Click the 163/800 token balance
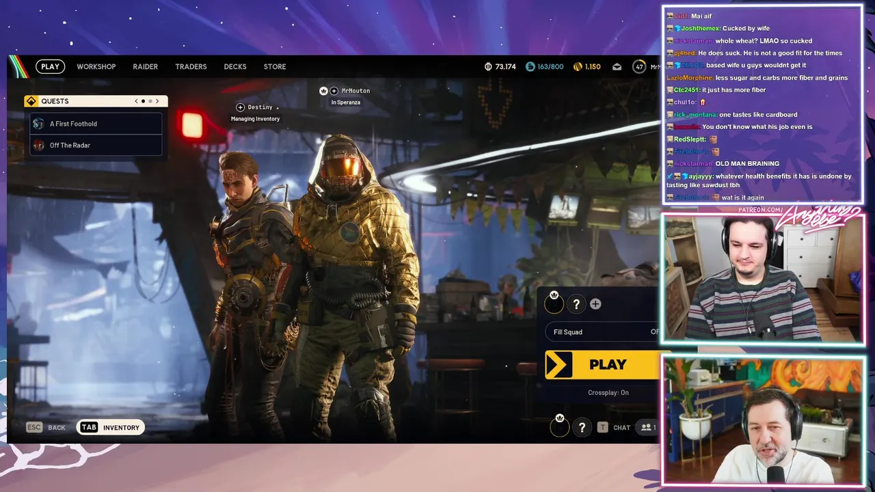Viewport: 875px width, 492px height. coord(550,66)
